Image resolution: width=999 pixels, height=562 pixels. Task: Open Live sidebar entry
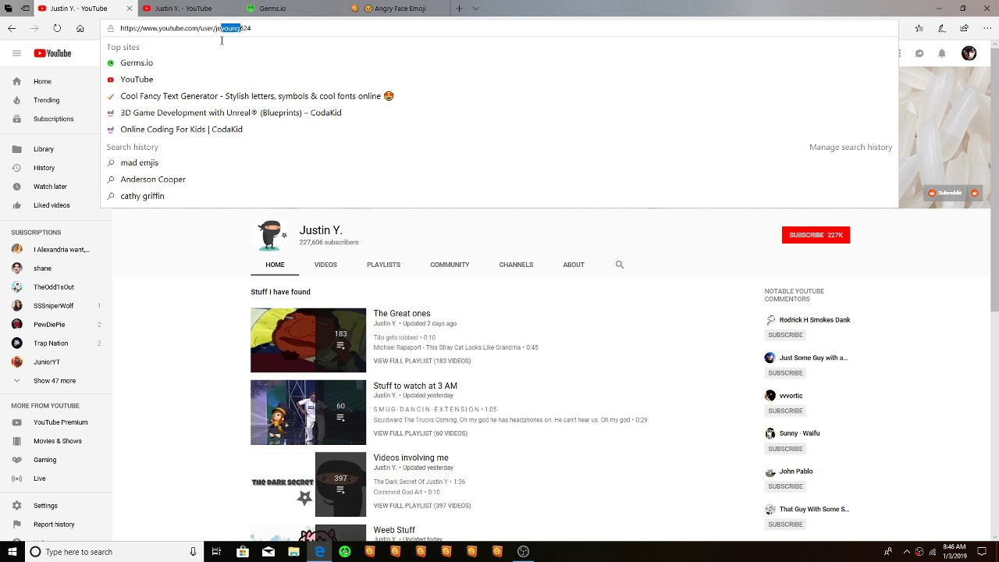[x=39, y=478]
